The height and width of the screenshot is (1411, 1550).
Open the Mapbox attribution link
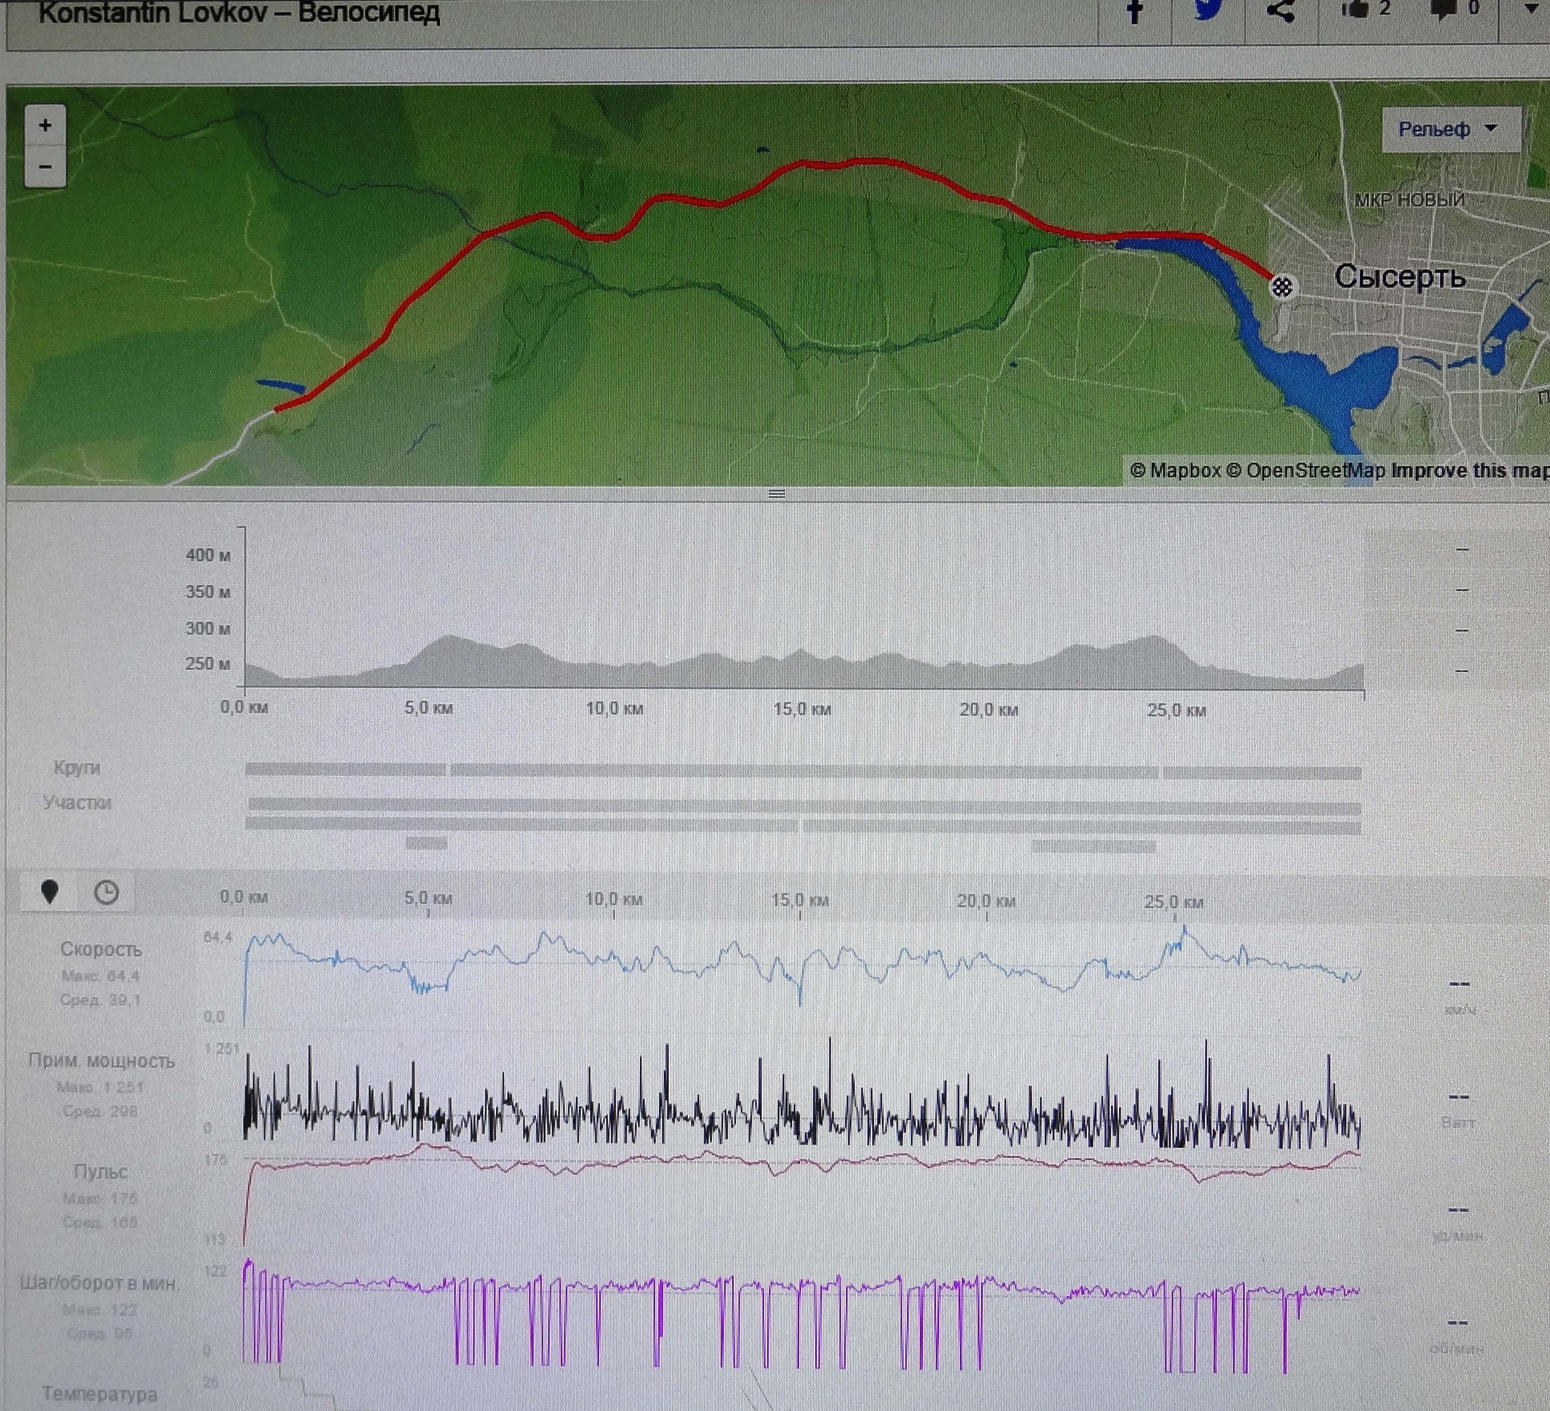[1176, 471]
